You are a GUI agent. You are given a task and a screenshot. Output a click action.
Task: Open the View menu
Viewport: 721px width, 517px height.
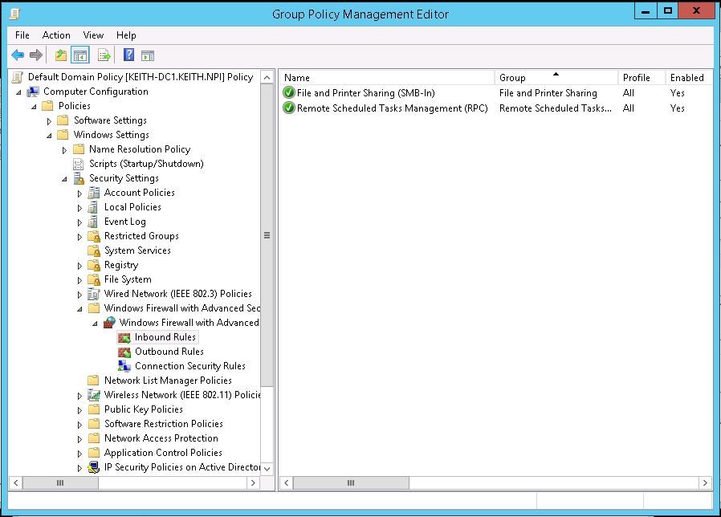tap(93, 35)
